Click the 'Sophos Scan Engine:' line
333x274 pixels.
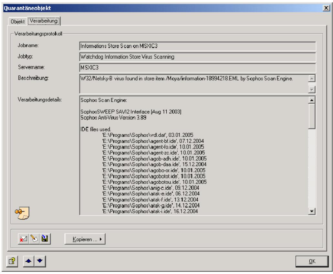104,100
